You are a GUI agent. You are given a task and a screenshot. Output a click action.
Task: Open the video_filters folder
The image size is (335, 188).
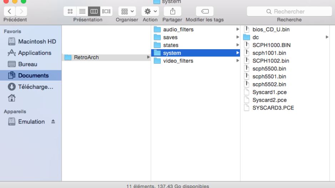[195, 61]
